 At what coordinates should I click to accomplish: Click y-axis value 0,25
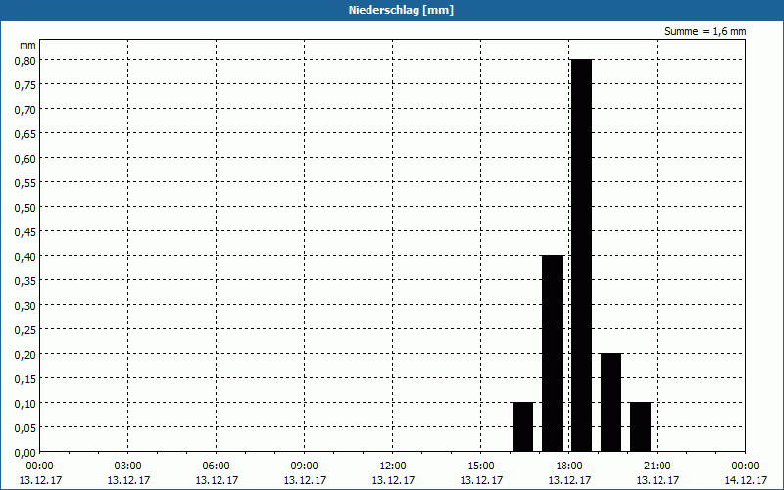(x=25, y=330)
